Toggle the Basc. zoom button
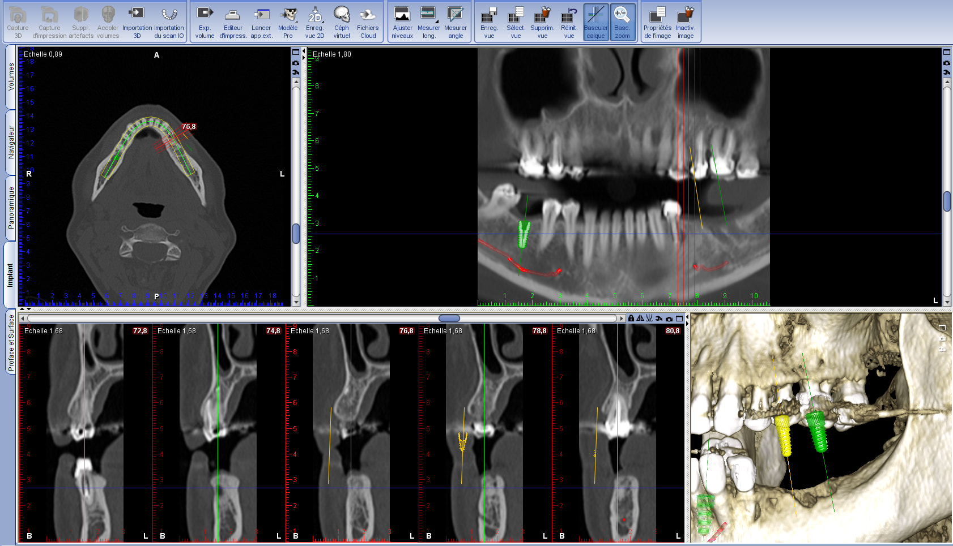Screen dimensions: 953x546 coord(622,23)
